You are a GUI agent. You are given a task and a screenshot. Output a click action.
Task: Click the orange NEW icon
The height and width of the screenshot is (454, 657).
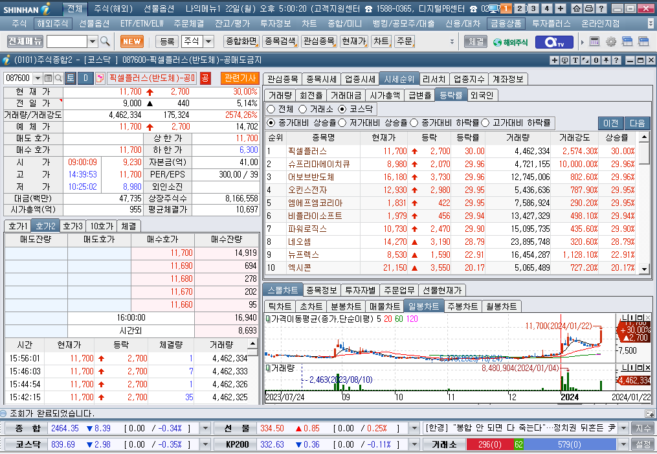[132, 41]
